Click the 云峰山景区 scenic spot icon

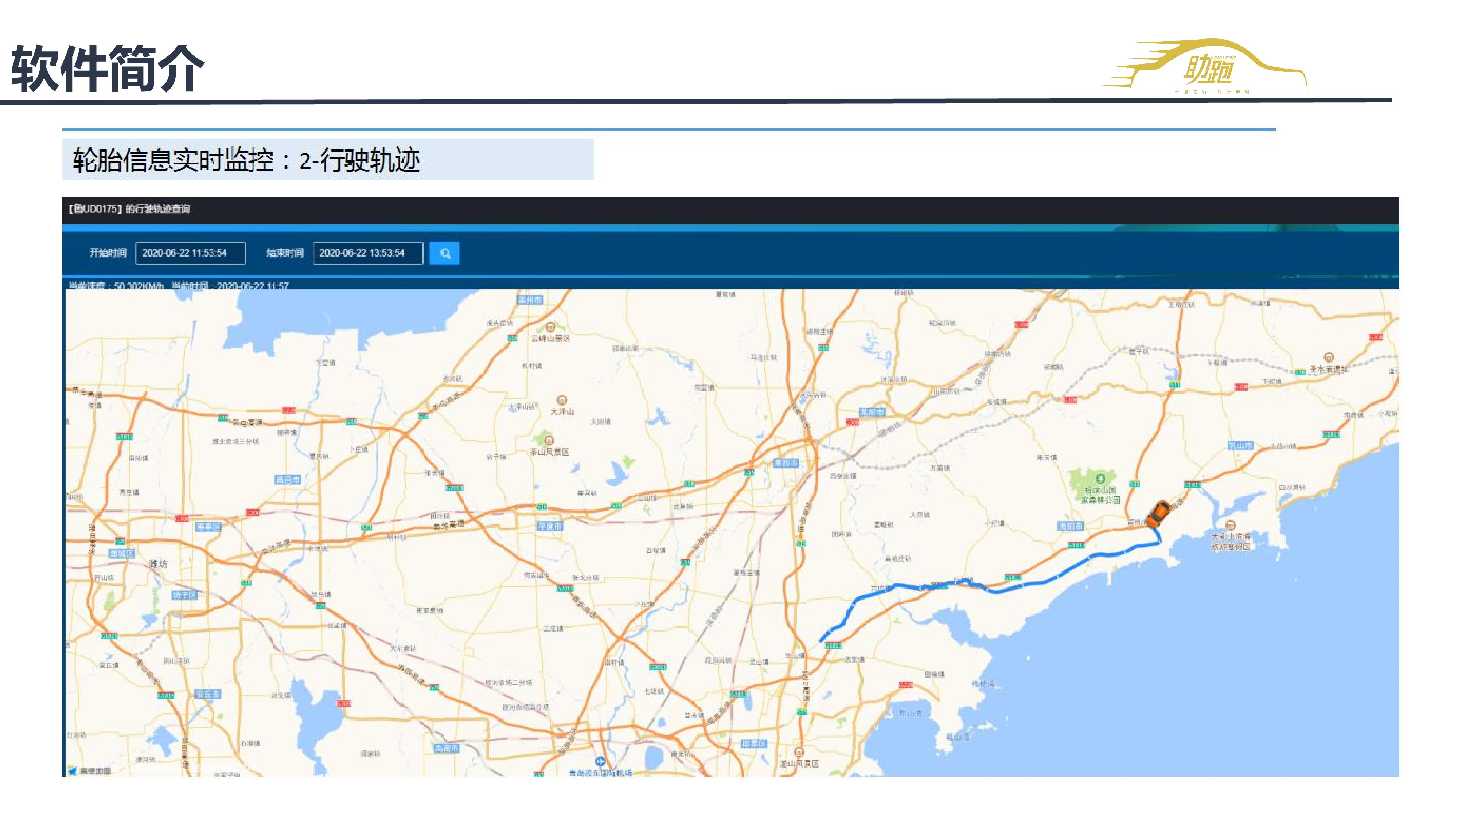click(x=550, y=327)
